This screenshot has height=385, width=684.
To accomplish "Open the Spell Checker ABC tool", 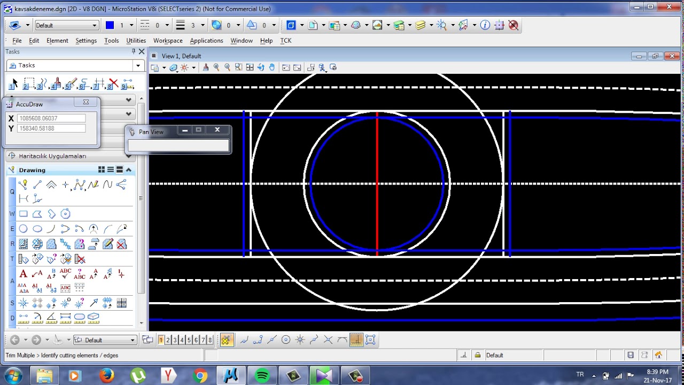I will coord(65,274).
